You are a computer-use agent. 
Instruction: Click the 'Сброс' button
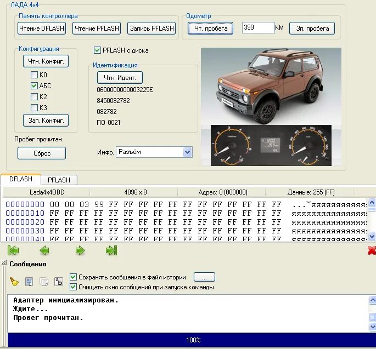point(42,153)
